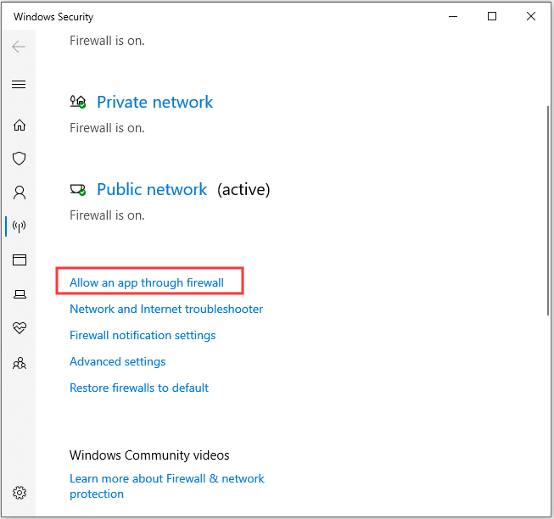Open Advanced settings link
The image size is (554, 519).
[x=118, y=361]
